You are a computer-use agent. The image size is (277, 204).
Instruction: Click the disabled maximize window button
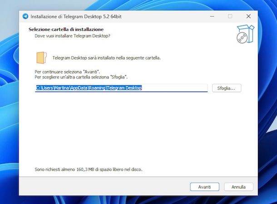[x=230, y=16]
